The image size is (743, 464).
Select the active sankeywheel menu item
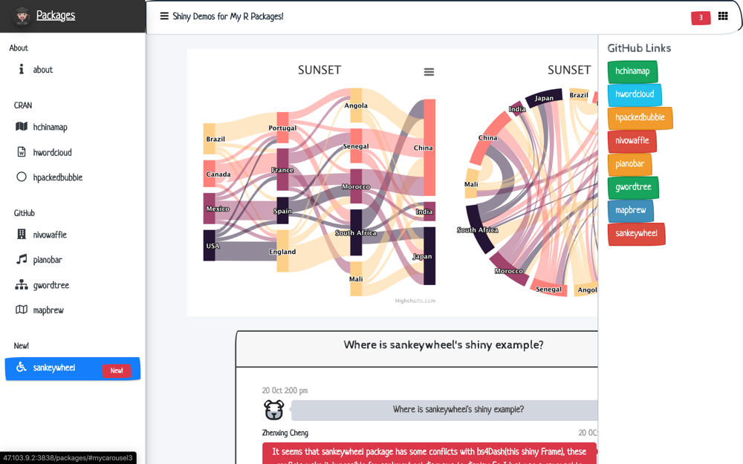(73, 368)
